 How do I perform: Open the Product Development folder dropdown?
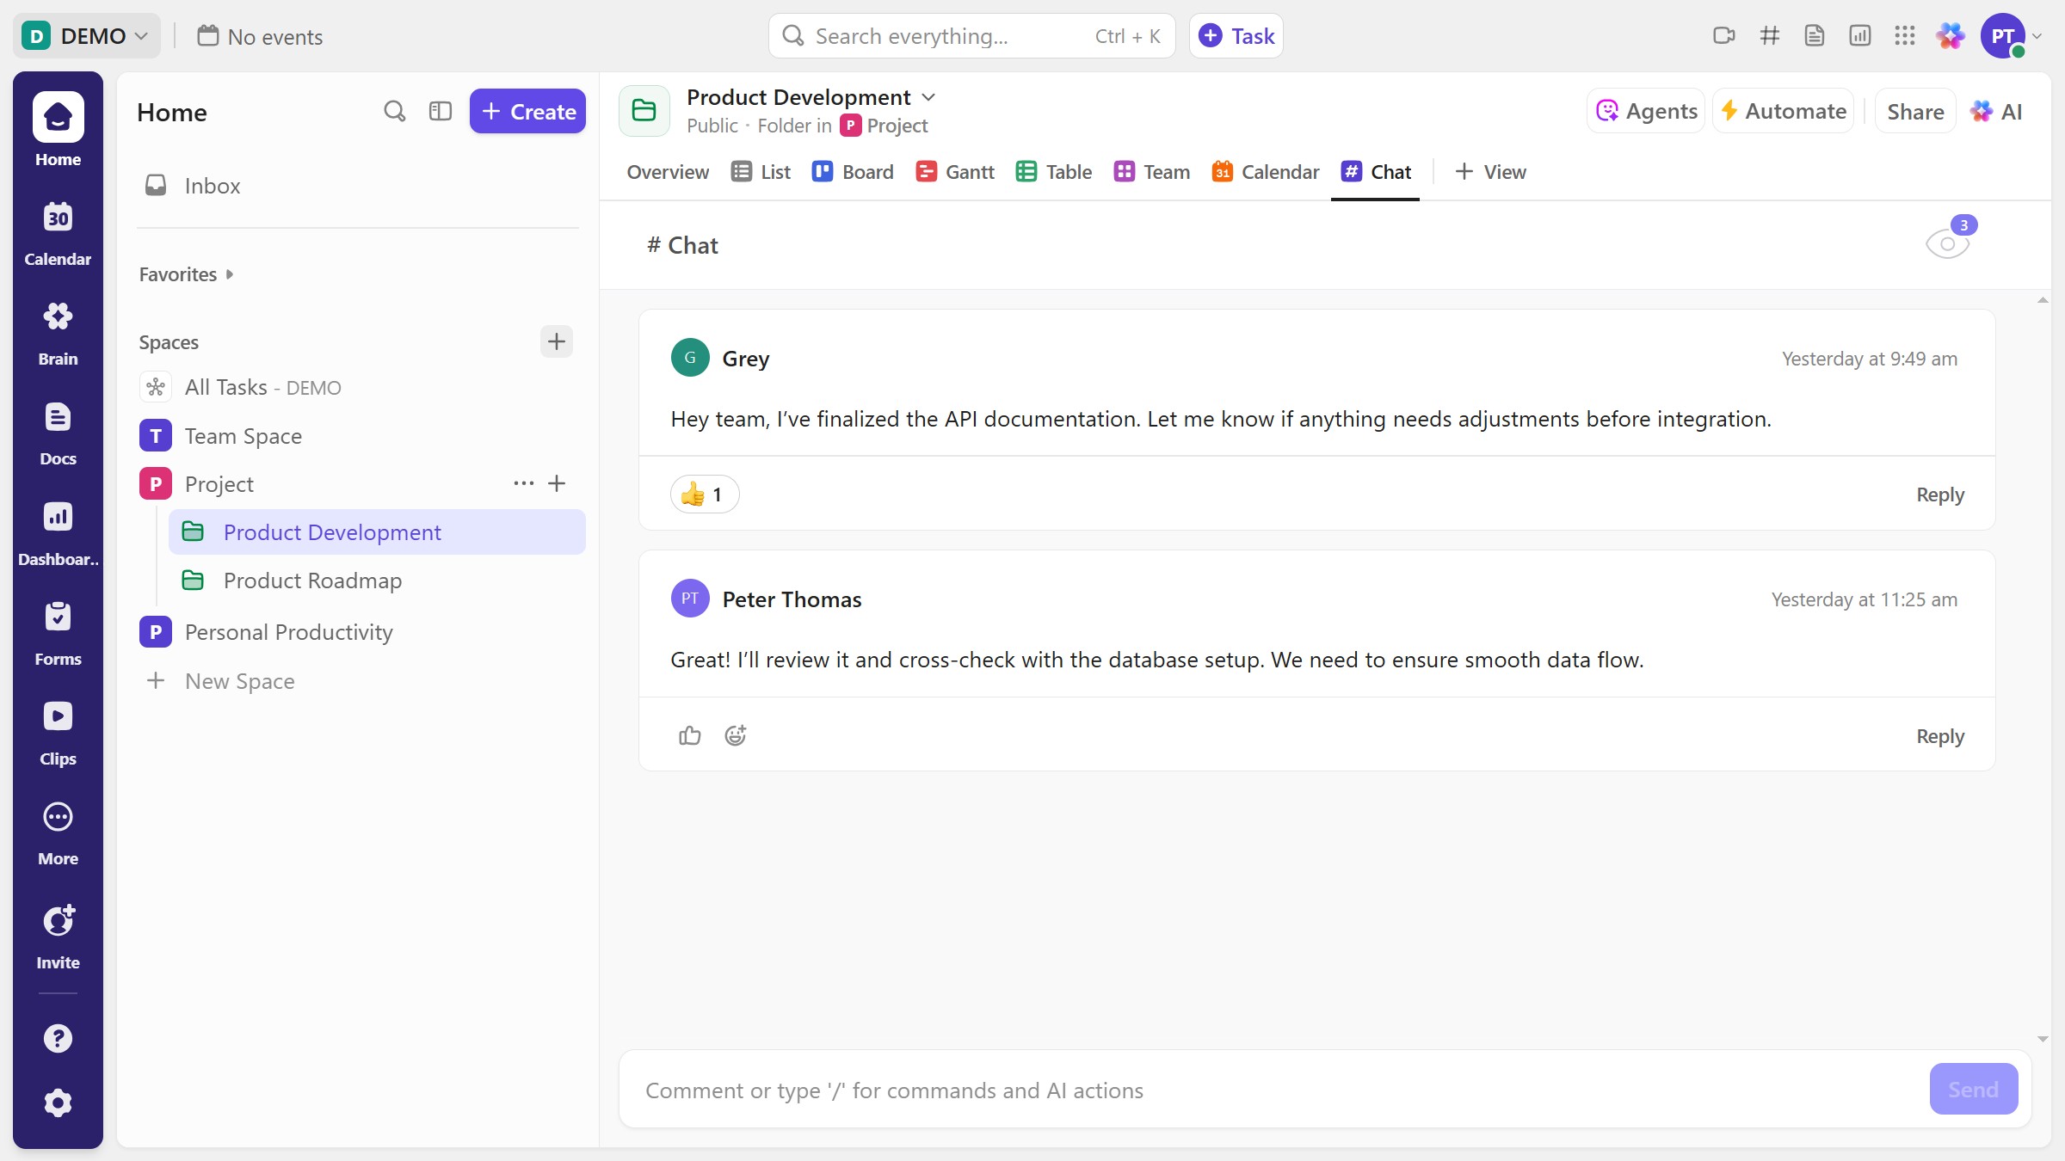[x=929, y=96]
